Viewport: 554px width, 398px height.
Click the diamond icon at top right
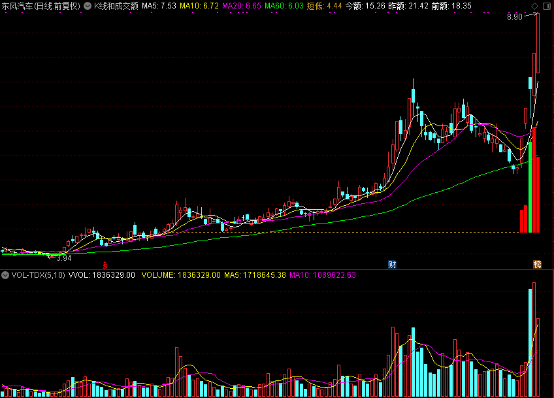534,6
